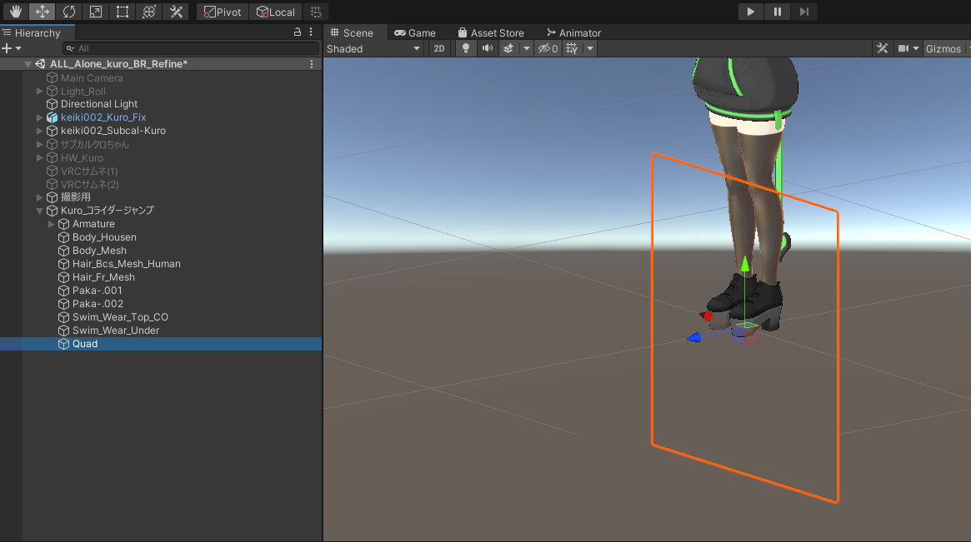Select the Rect transform tool
Viewport: 971px width, 542px height.
point(123,12)
